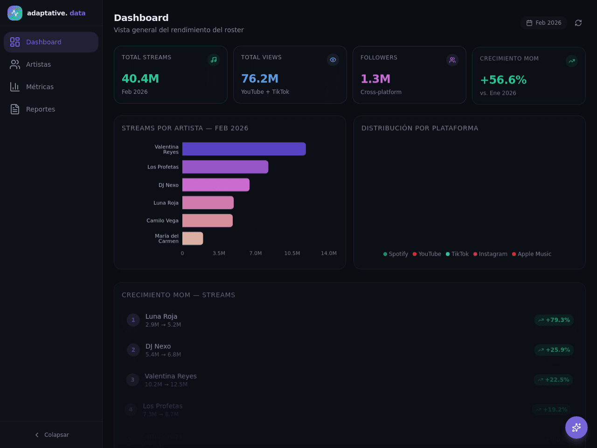Image resolution: width=597 pixels, height=448 pixels.
Task: Click rank badge 1 in growth list
Action: click(x=133, y=320)
